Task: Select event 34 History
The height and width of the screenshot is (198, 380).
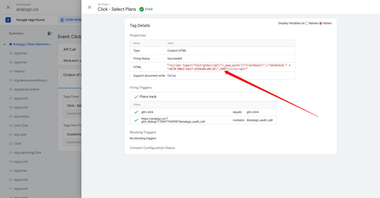Action: (19, 71)
